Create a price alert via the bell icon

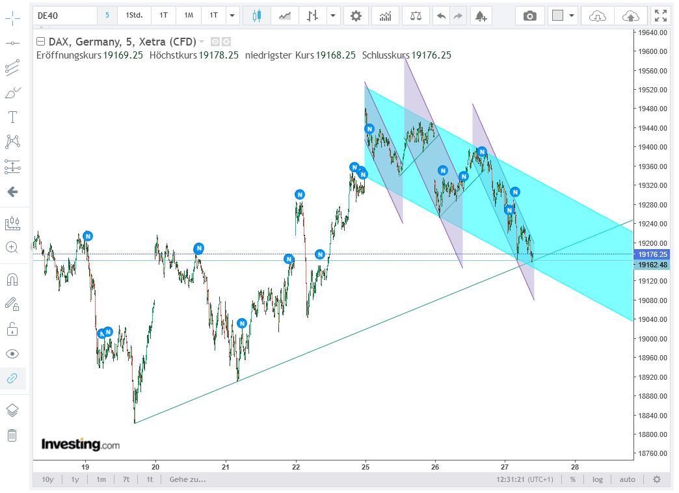click(481, 14)
